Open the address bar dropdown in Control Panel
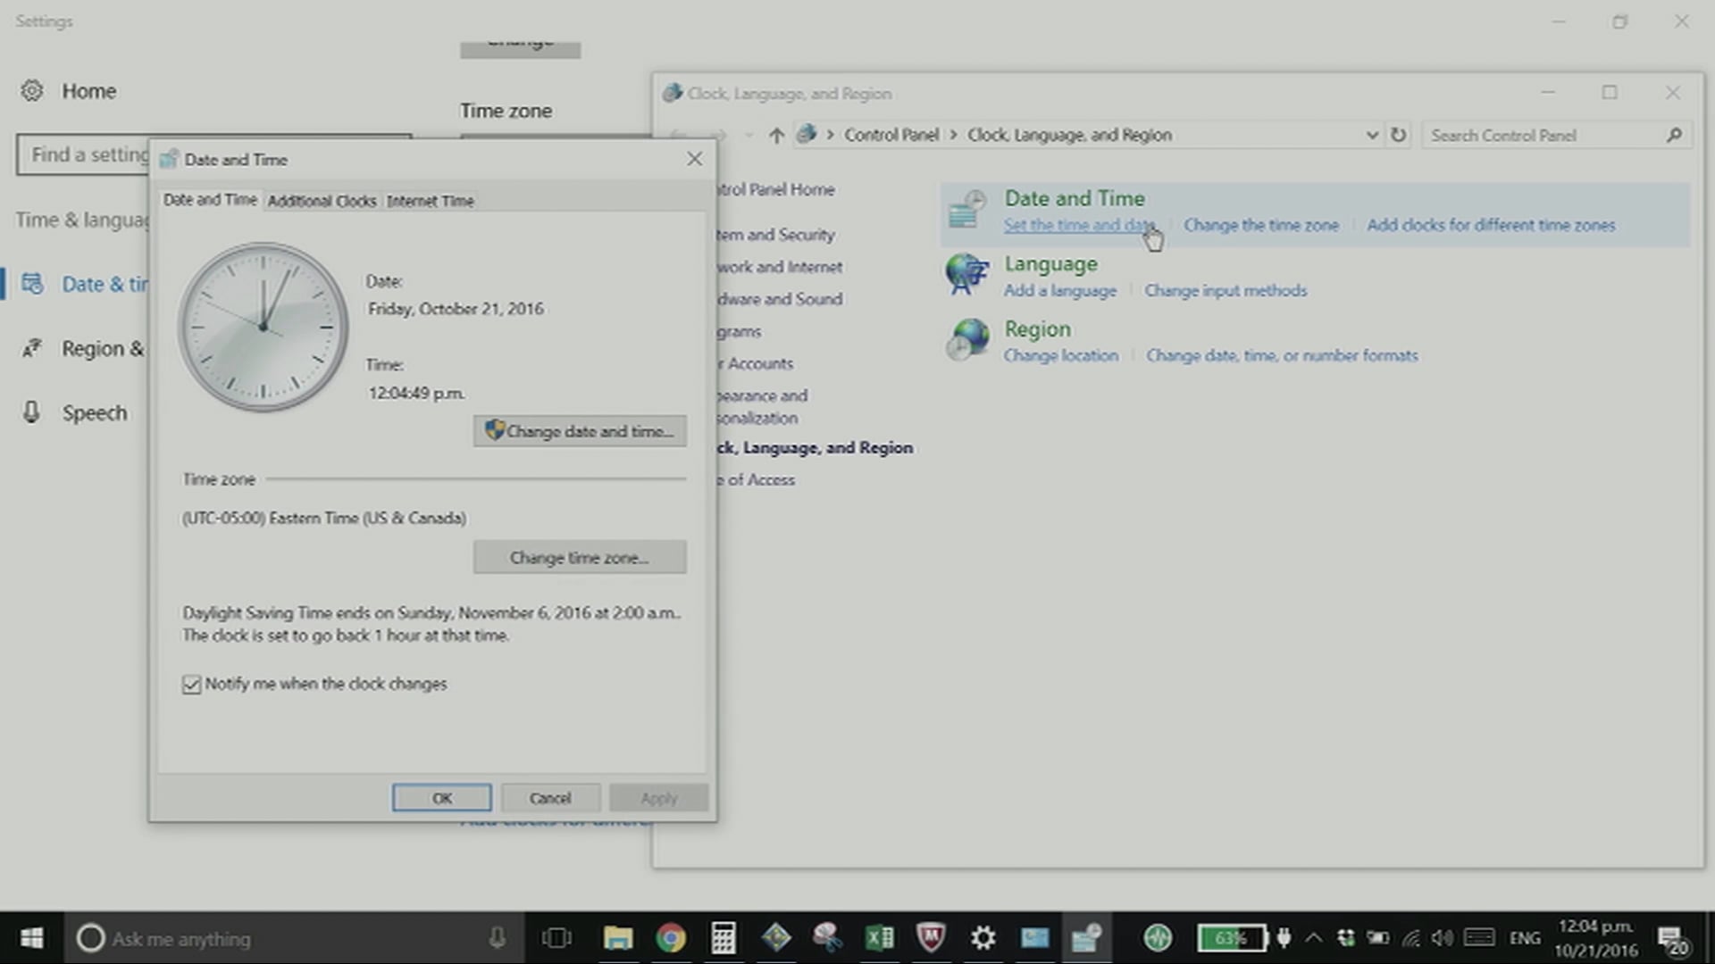Viewport: 1715px width, 964px height. coord(1373,135)
